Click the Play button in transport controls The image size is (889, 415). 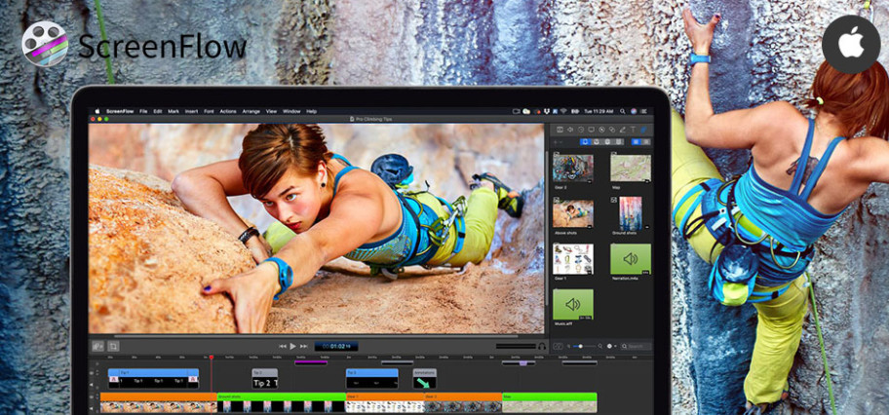coord(292,346)
